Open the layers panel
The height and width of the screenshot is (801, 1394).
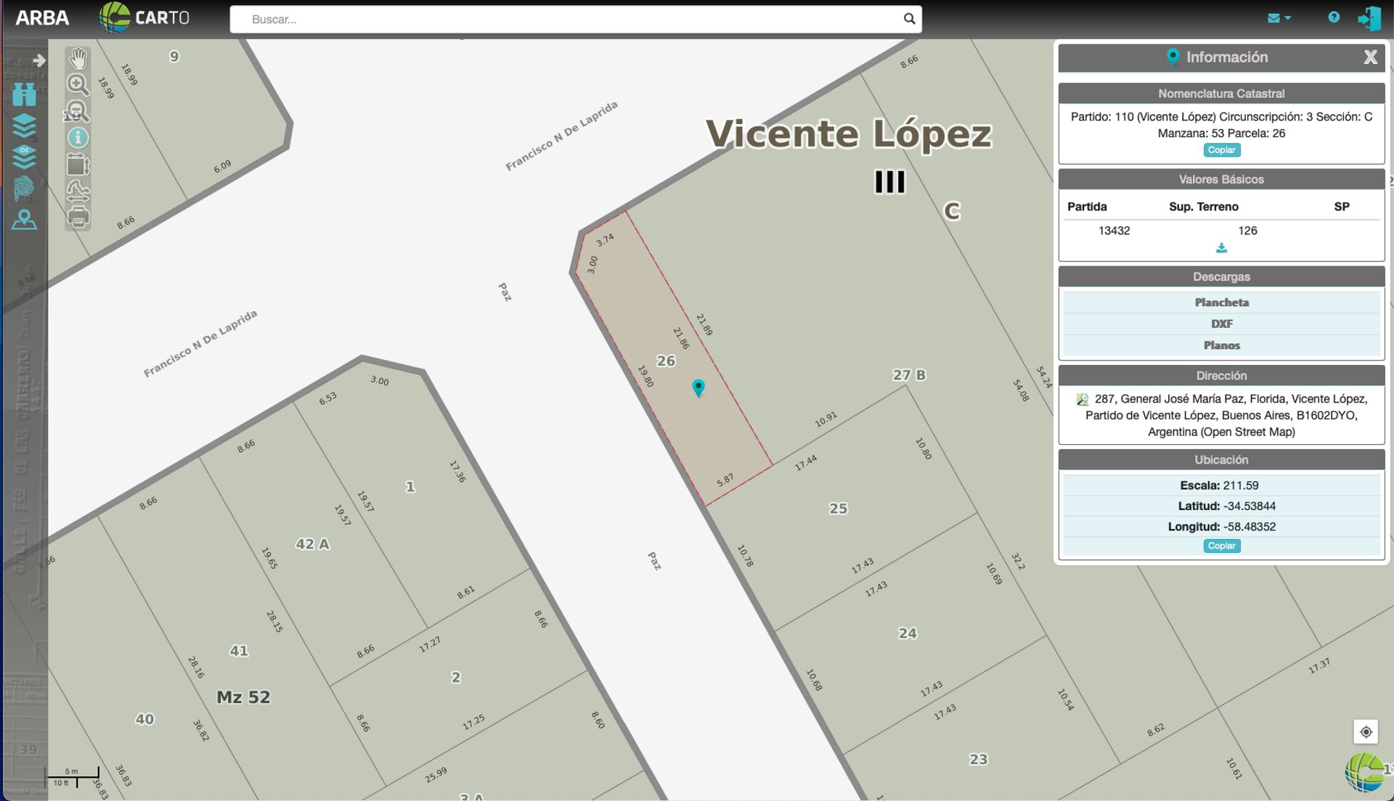tap(24, 125)
